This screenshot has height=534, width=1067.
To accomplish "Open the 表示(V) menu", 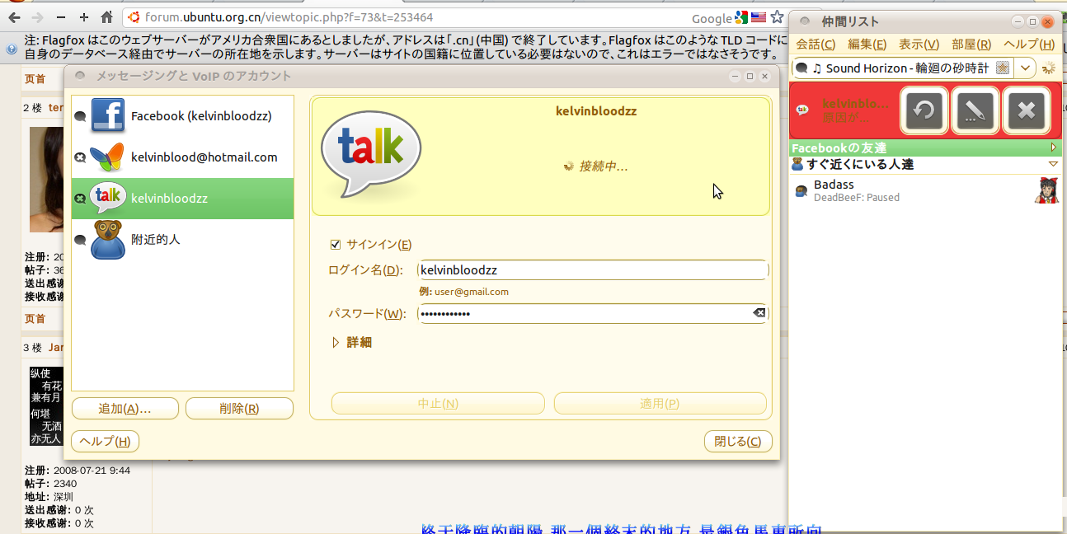I will coord(919,44).
